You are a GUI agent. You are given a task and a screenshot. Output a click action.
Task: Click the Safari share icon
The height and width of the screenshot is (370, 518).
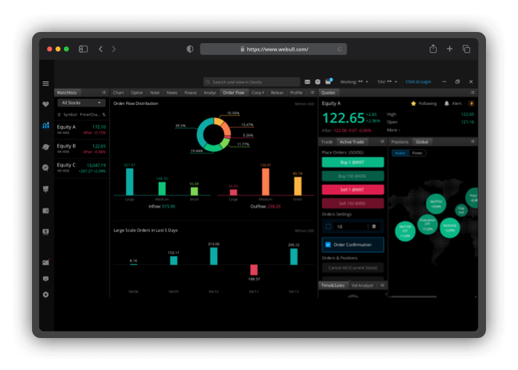pyautogui.click(x=433, y=49)
